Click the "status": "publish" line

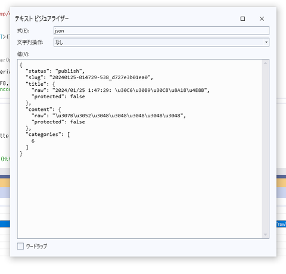coord(55,71)
